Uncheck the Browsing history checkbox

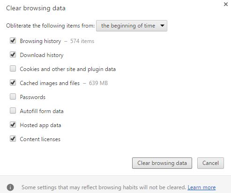(13, 41)
